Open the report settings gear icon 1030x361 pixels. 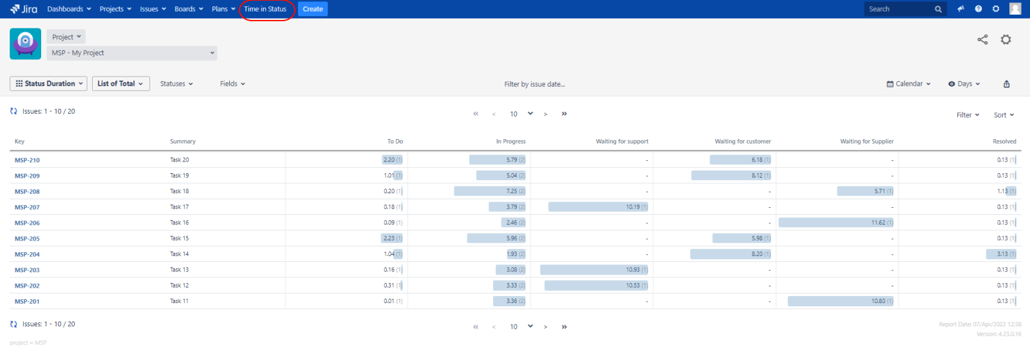[x=1006, y=40]
